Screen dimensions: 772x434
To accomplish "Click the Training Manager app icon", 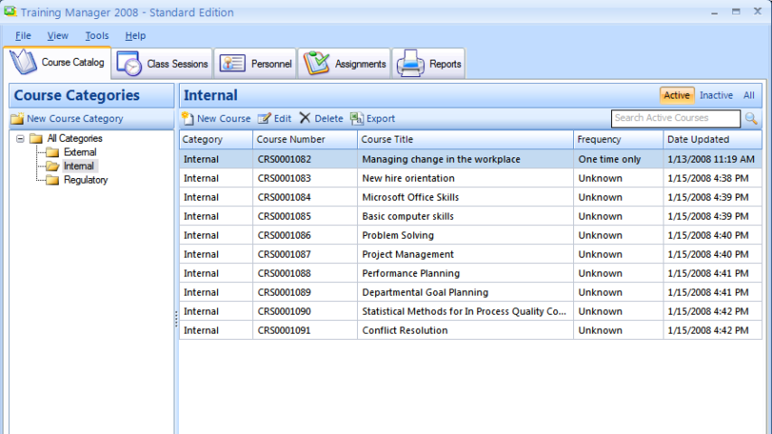I will coord(10,12).
